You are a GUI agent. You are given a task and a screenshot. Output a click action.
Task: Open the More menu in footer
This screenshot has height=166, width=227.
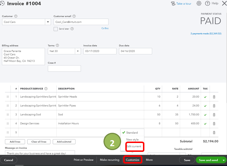tap(149, 160)
